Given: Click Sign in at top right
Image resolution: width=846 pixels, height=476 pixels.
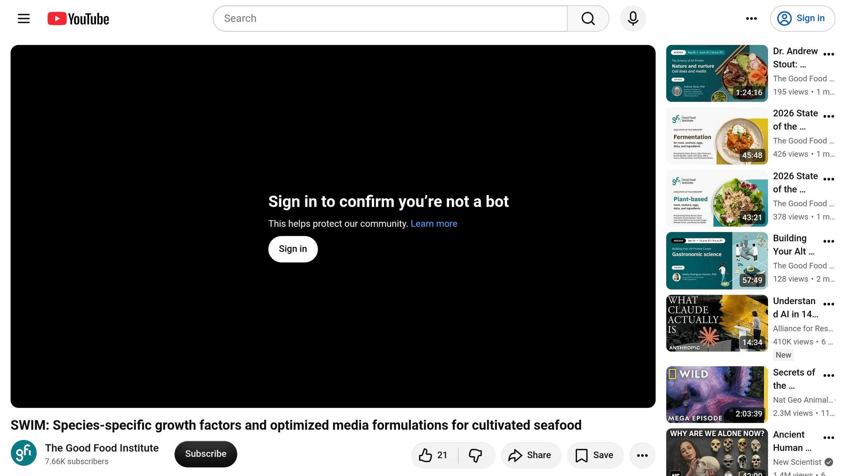Looking at the screenshot, I should pyautogui.click(x=802, y=19).
